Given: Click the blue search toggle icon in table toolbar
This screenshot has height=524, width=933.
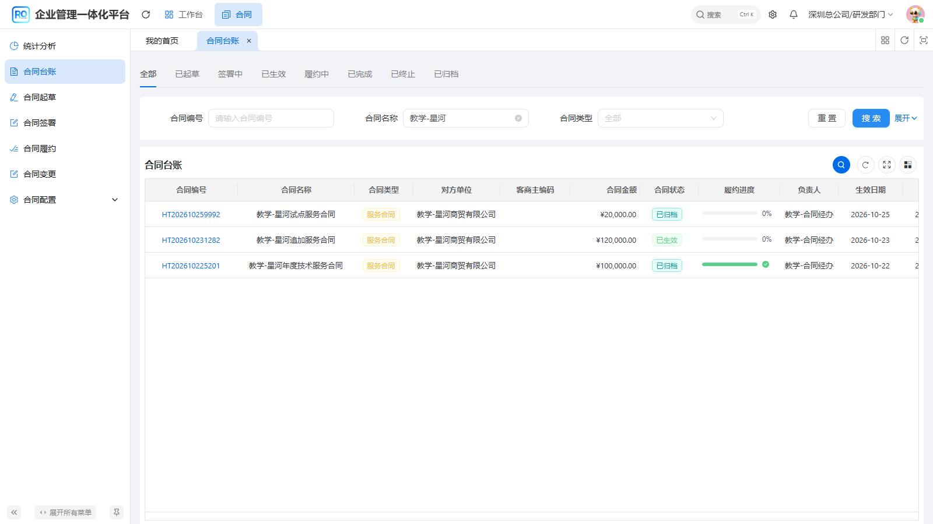Looking at the screenshot, I should point(841,165).
